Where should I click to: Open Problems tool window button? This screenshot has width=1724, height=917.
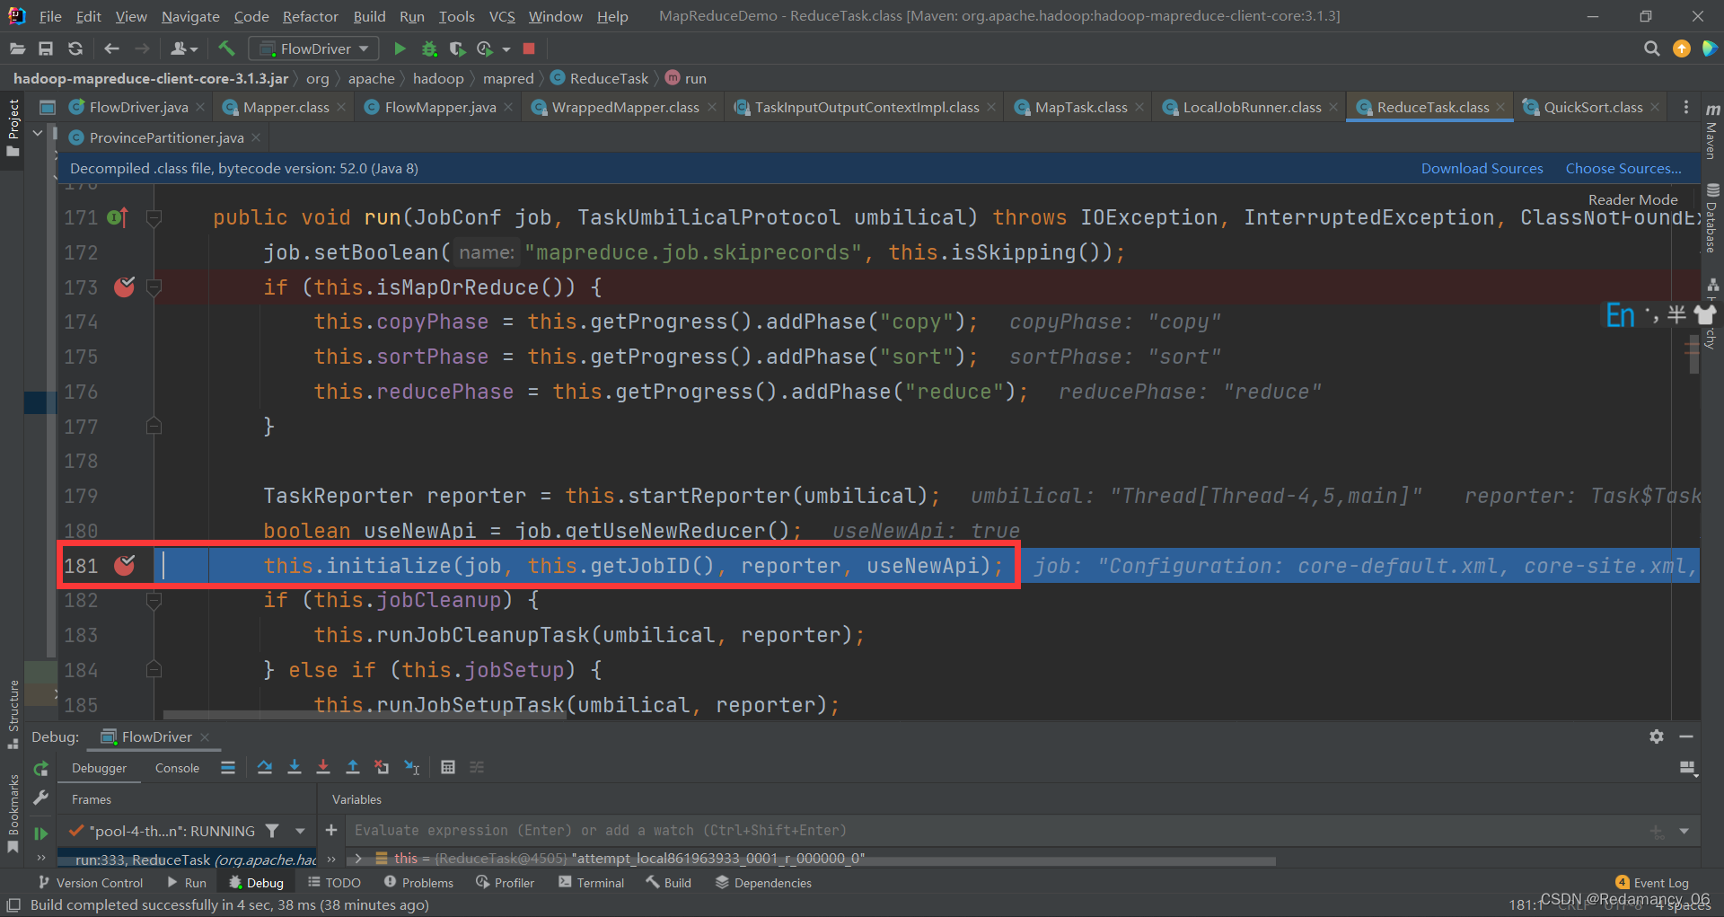click(418, 883)
